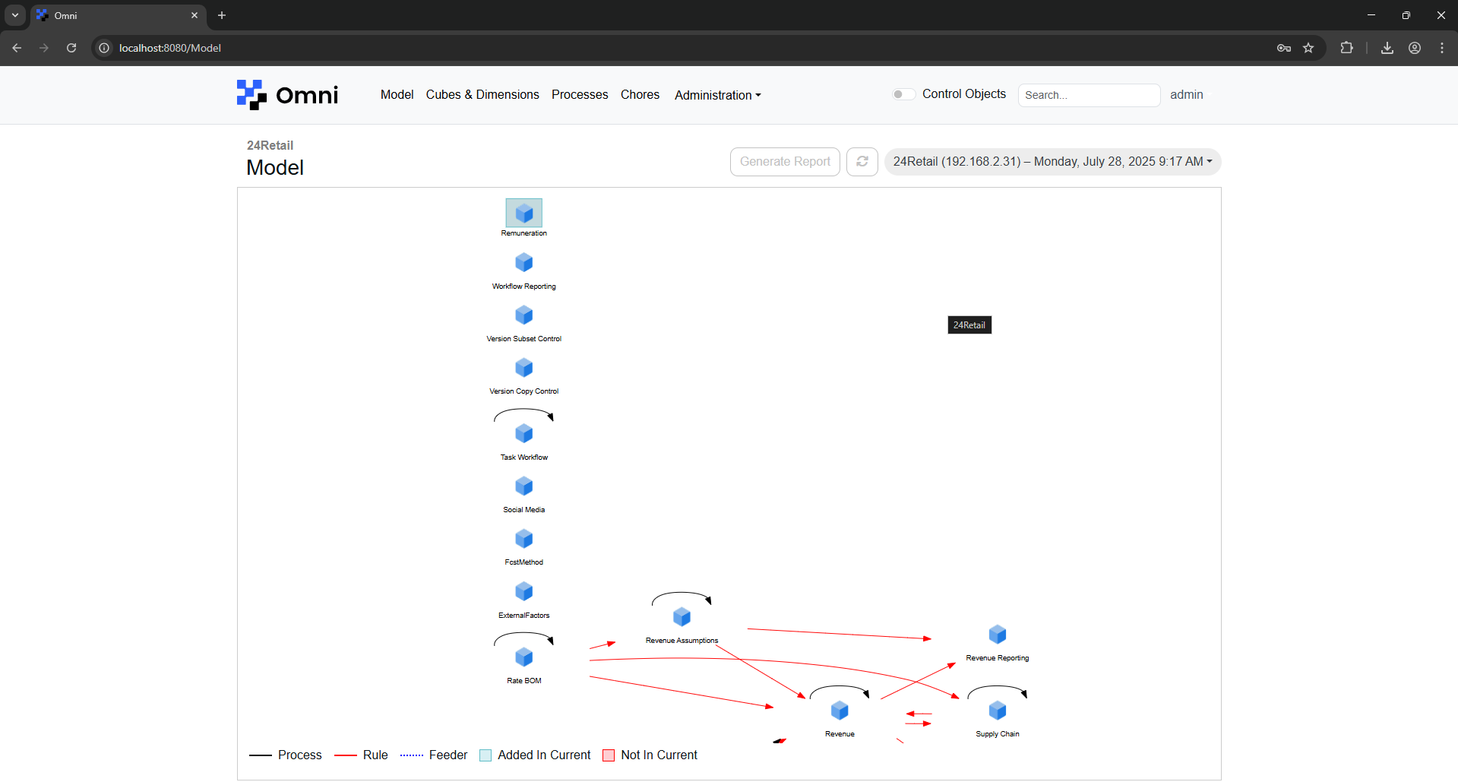Open the Processes page

pyautogui.click(x=580, y=94)
